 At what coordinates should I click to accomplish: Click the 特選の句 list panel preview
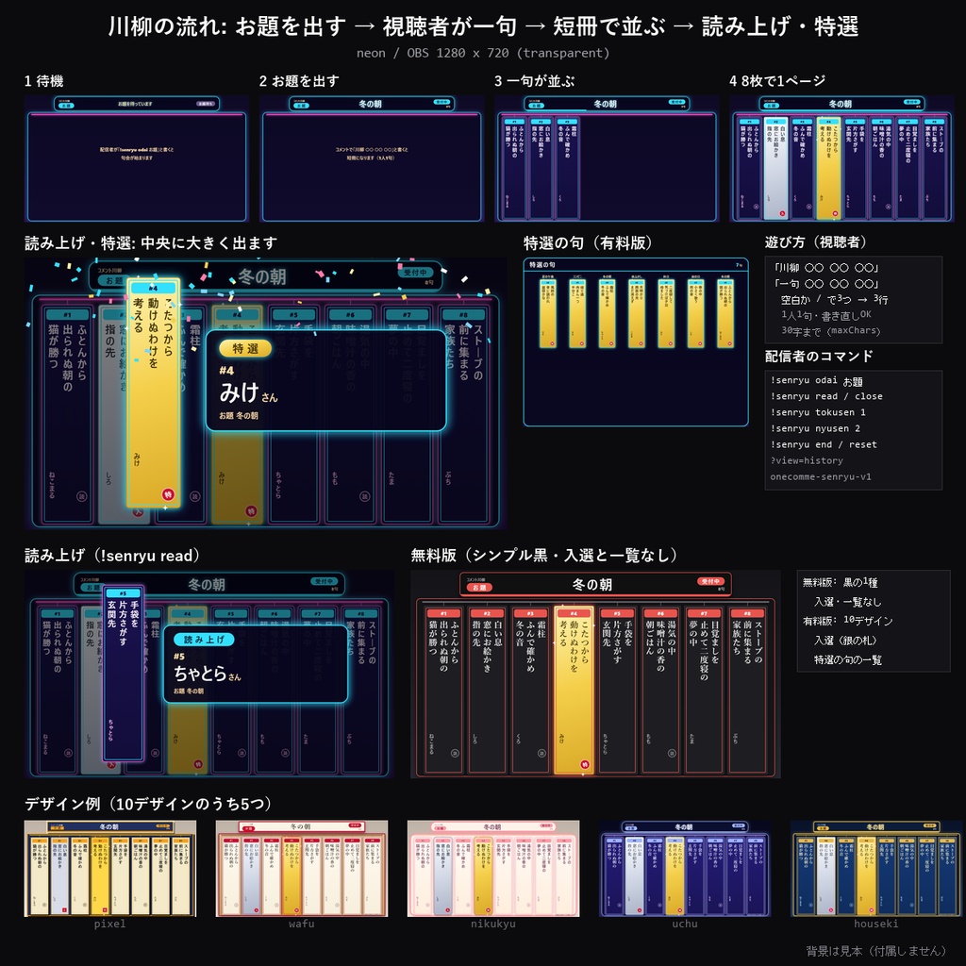point(636,341)
